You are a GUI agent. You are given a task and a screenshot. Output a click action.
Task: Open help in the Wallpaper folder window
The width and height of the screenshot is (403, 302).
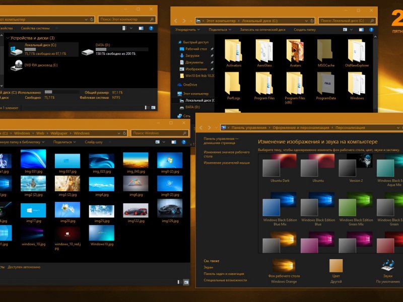pyautogui.click(x=184, y=142)
